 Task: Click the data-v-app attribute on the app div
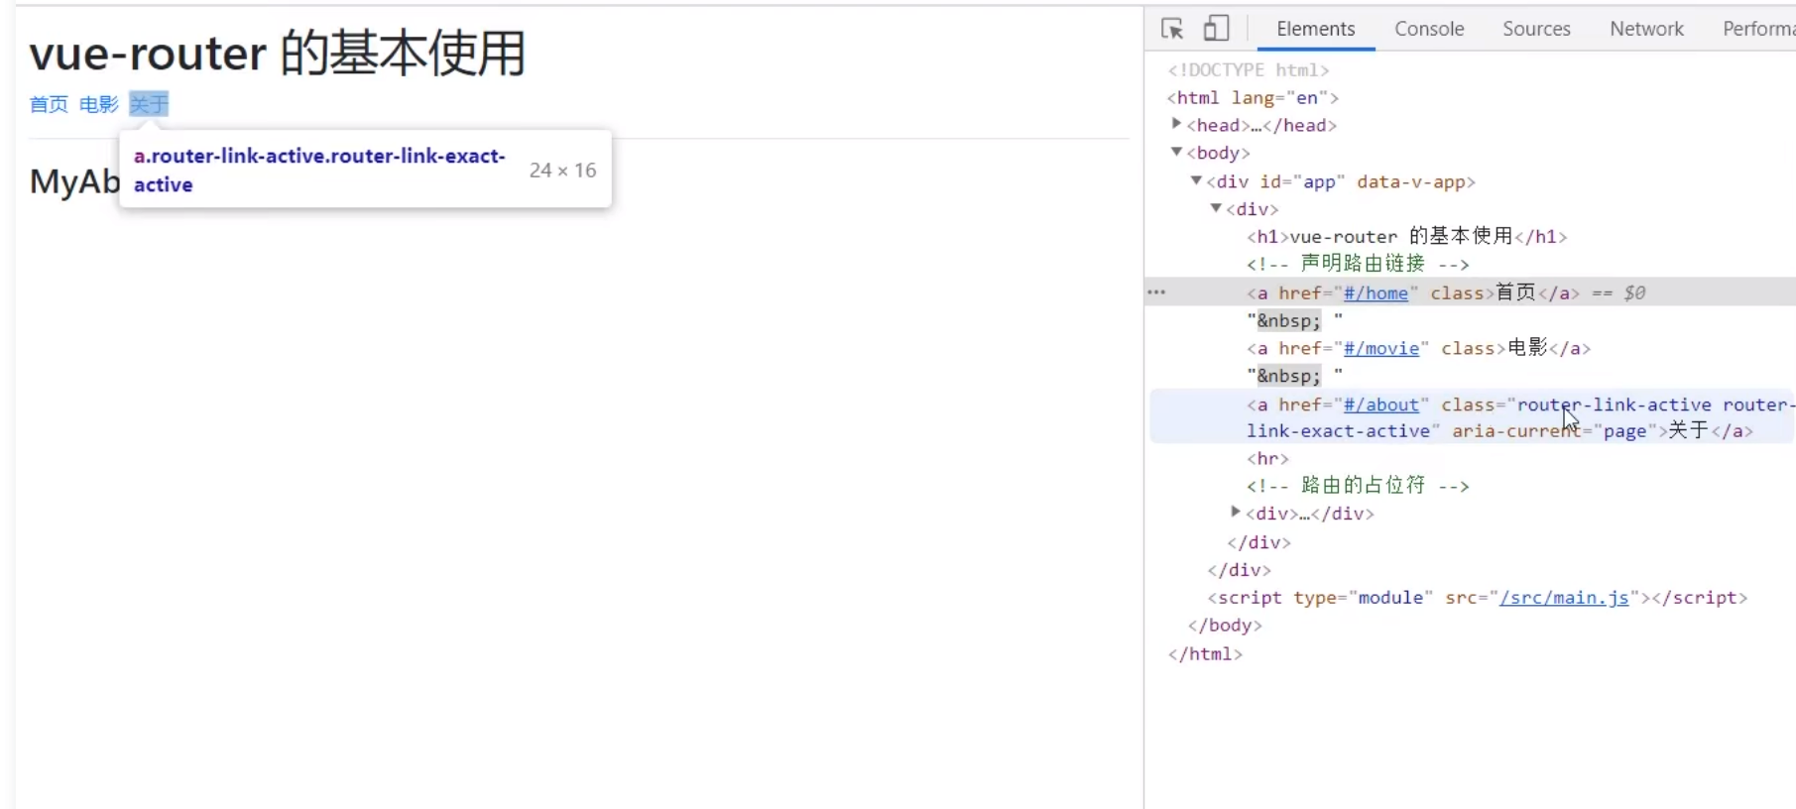pyautogui.click(x=1410, y=181)
